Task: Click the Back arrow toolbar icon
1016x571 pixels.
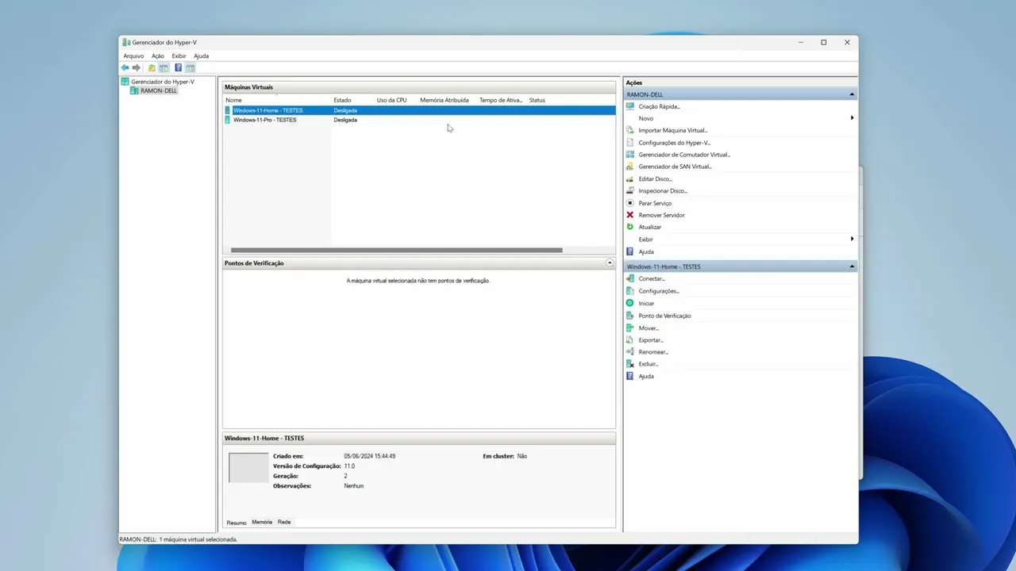Action: [x=125, y=68]
